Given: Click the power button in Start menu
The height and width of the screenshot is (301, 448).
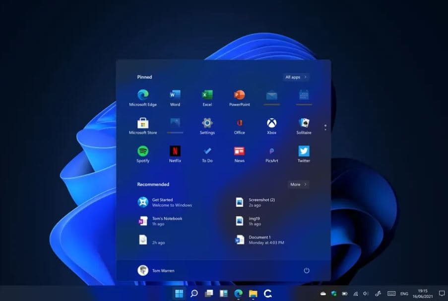Looking at the screenshot, I should click(x=307, y=270).
